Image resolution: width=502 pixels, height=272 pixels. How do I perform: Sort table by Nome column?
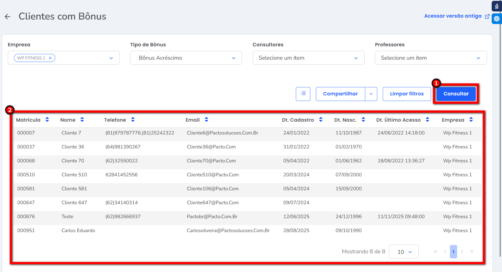pos(82,120)
